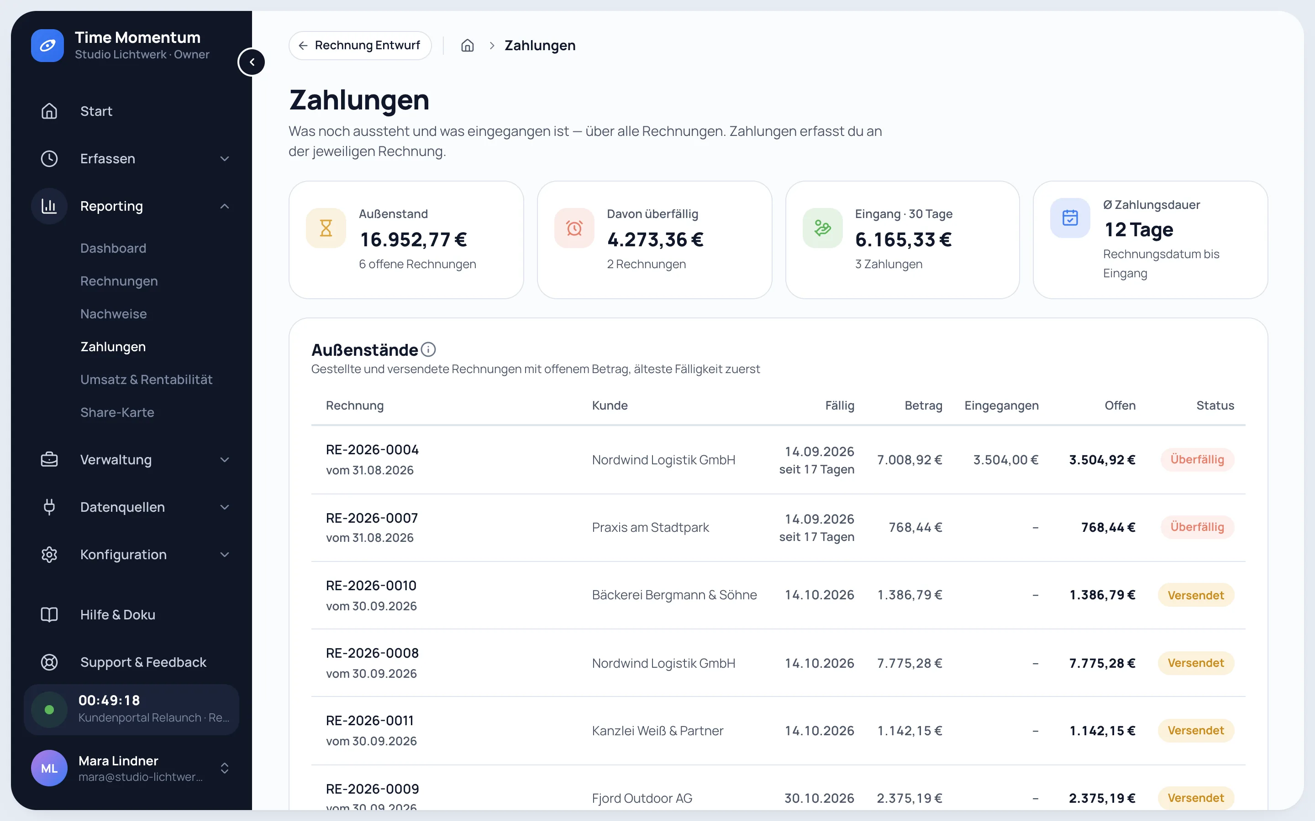The height and width of the screenshot is (821, 1315).
Task: Click the green running timer indicator dot
Action: coord(49,710)
